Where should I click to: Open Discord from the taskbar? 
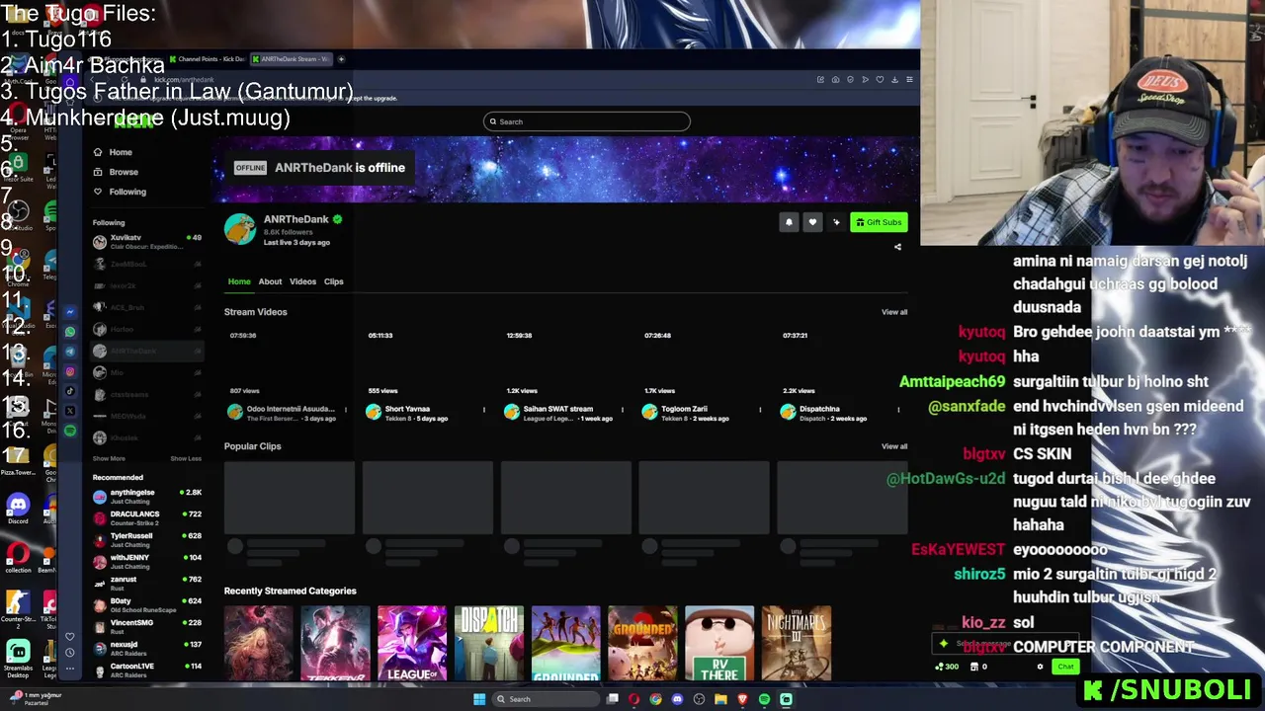[677, 699]
